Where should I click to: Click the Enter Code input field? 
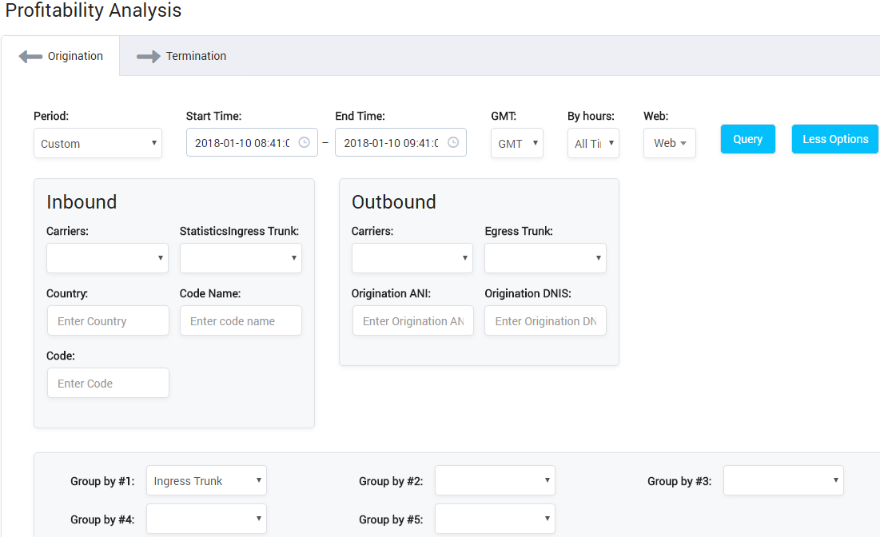coord(108,383)
